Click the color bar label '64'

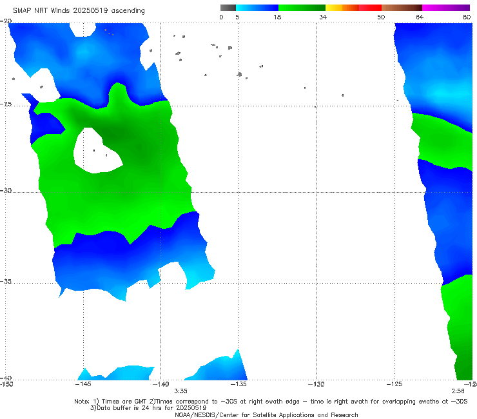[420, 17]
